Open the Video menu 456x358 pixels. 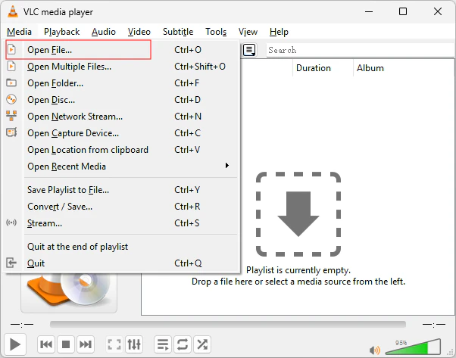[139, 31]
